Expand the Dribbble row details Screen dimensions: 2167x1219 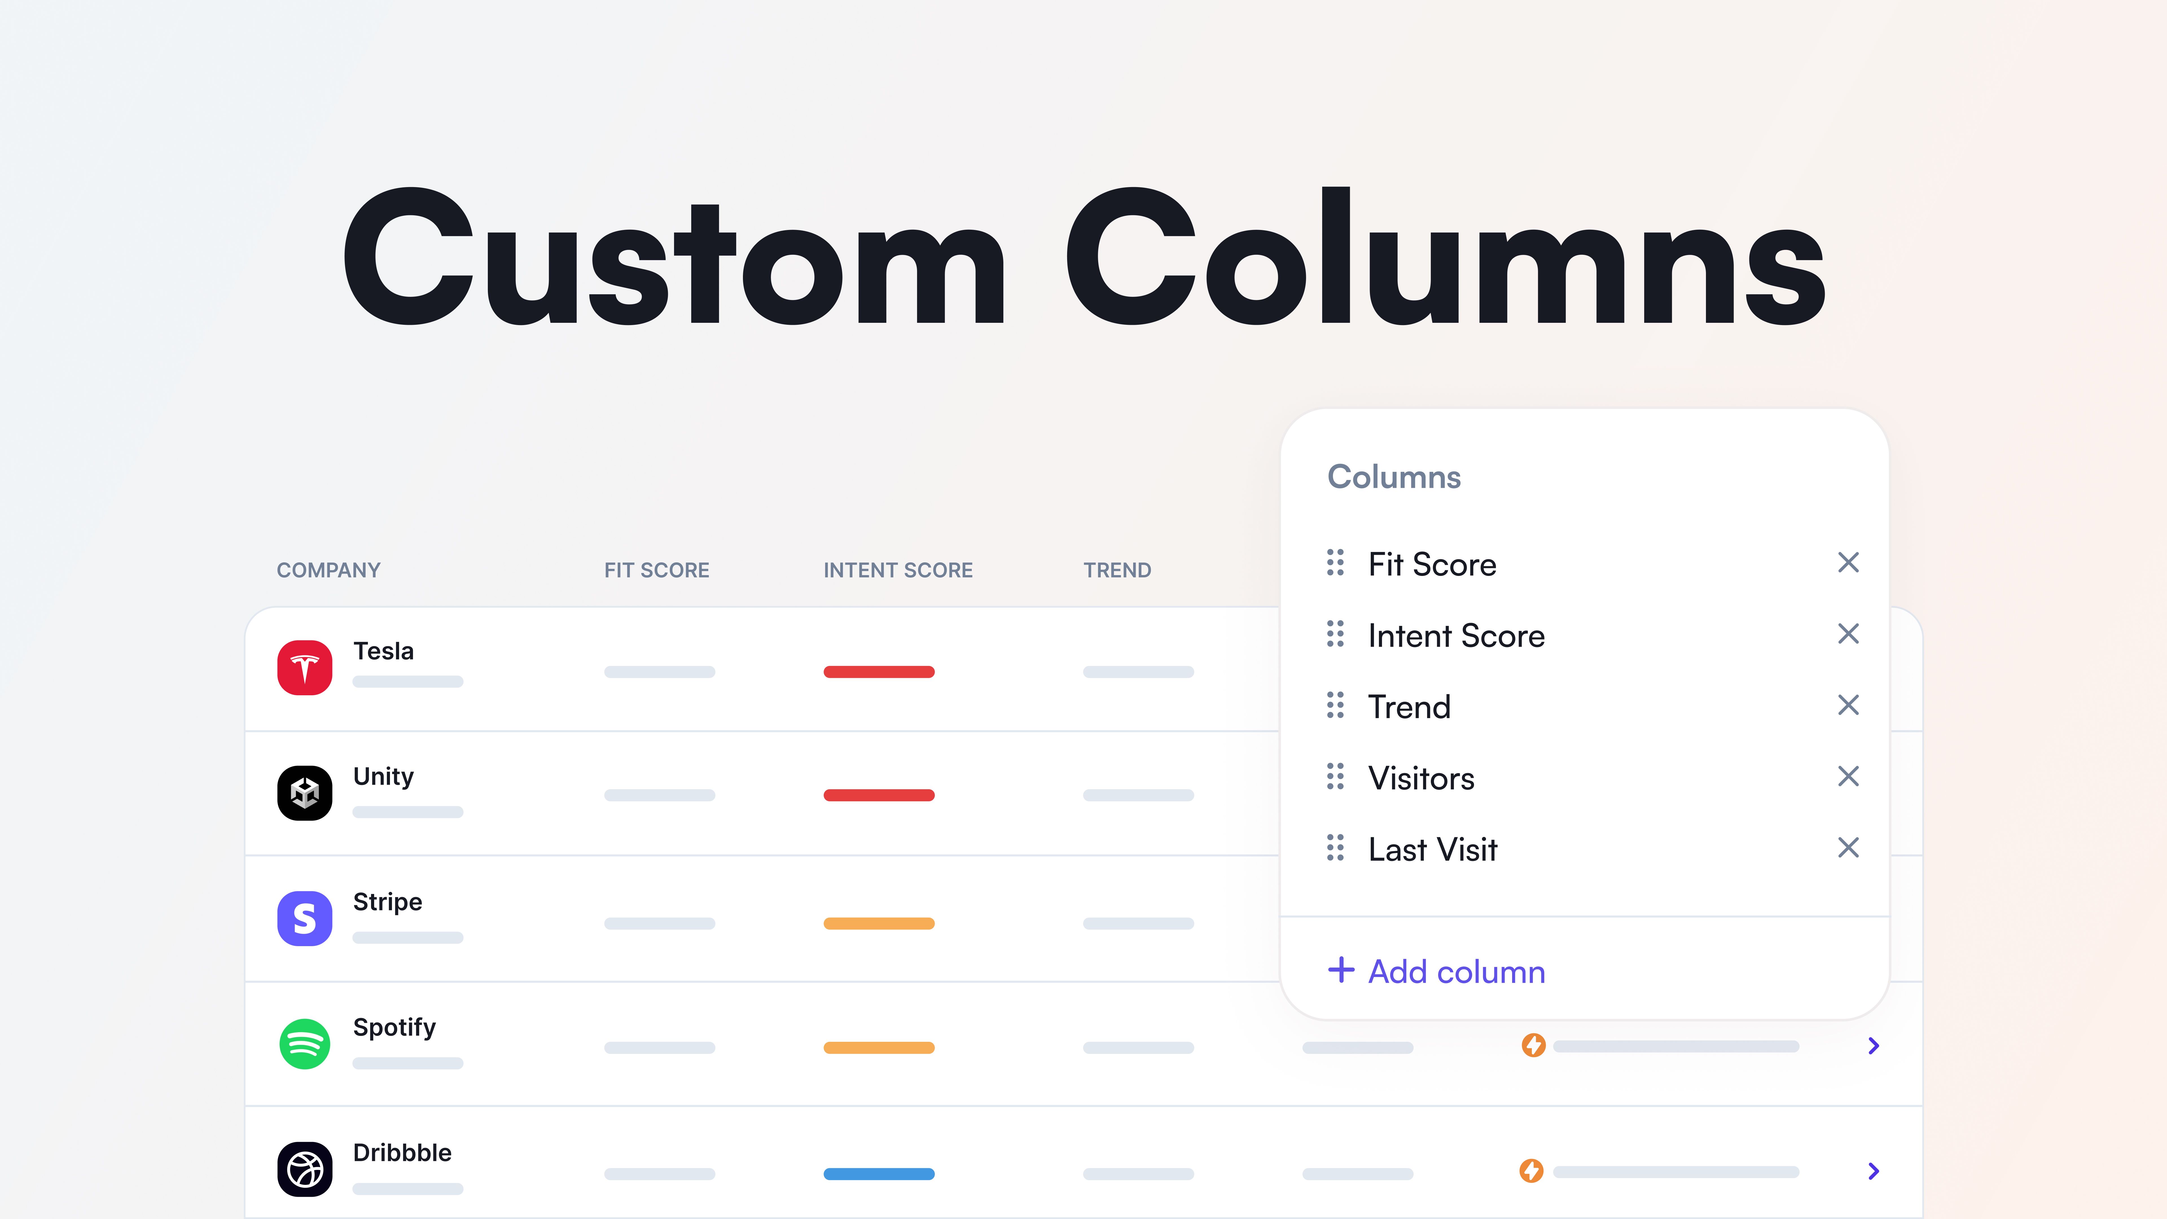point(1874,1171)
